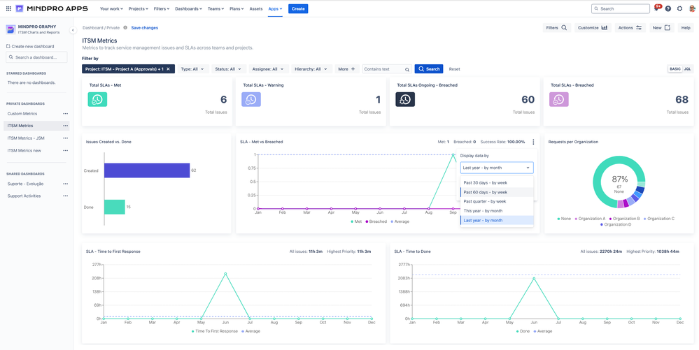Open more options for ITSM Metrics dashboard
The height and width of the screenshot is (350, 699).
[66, 126]
